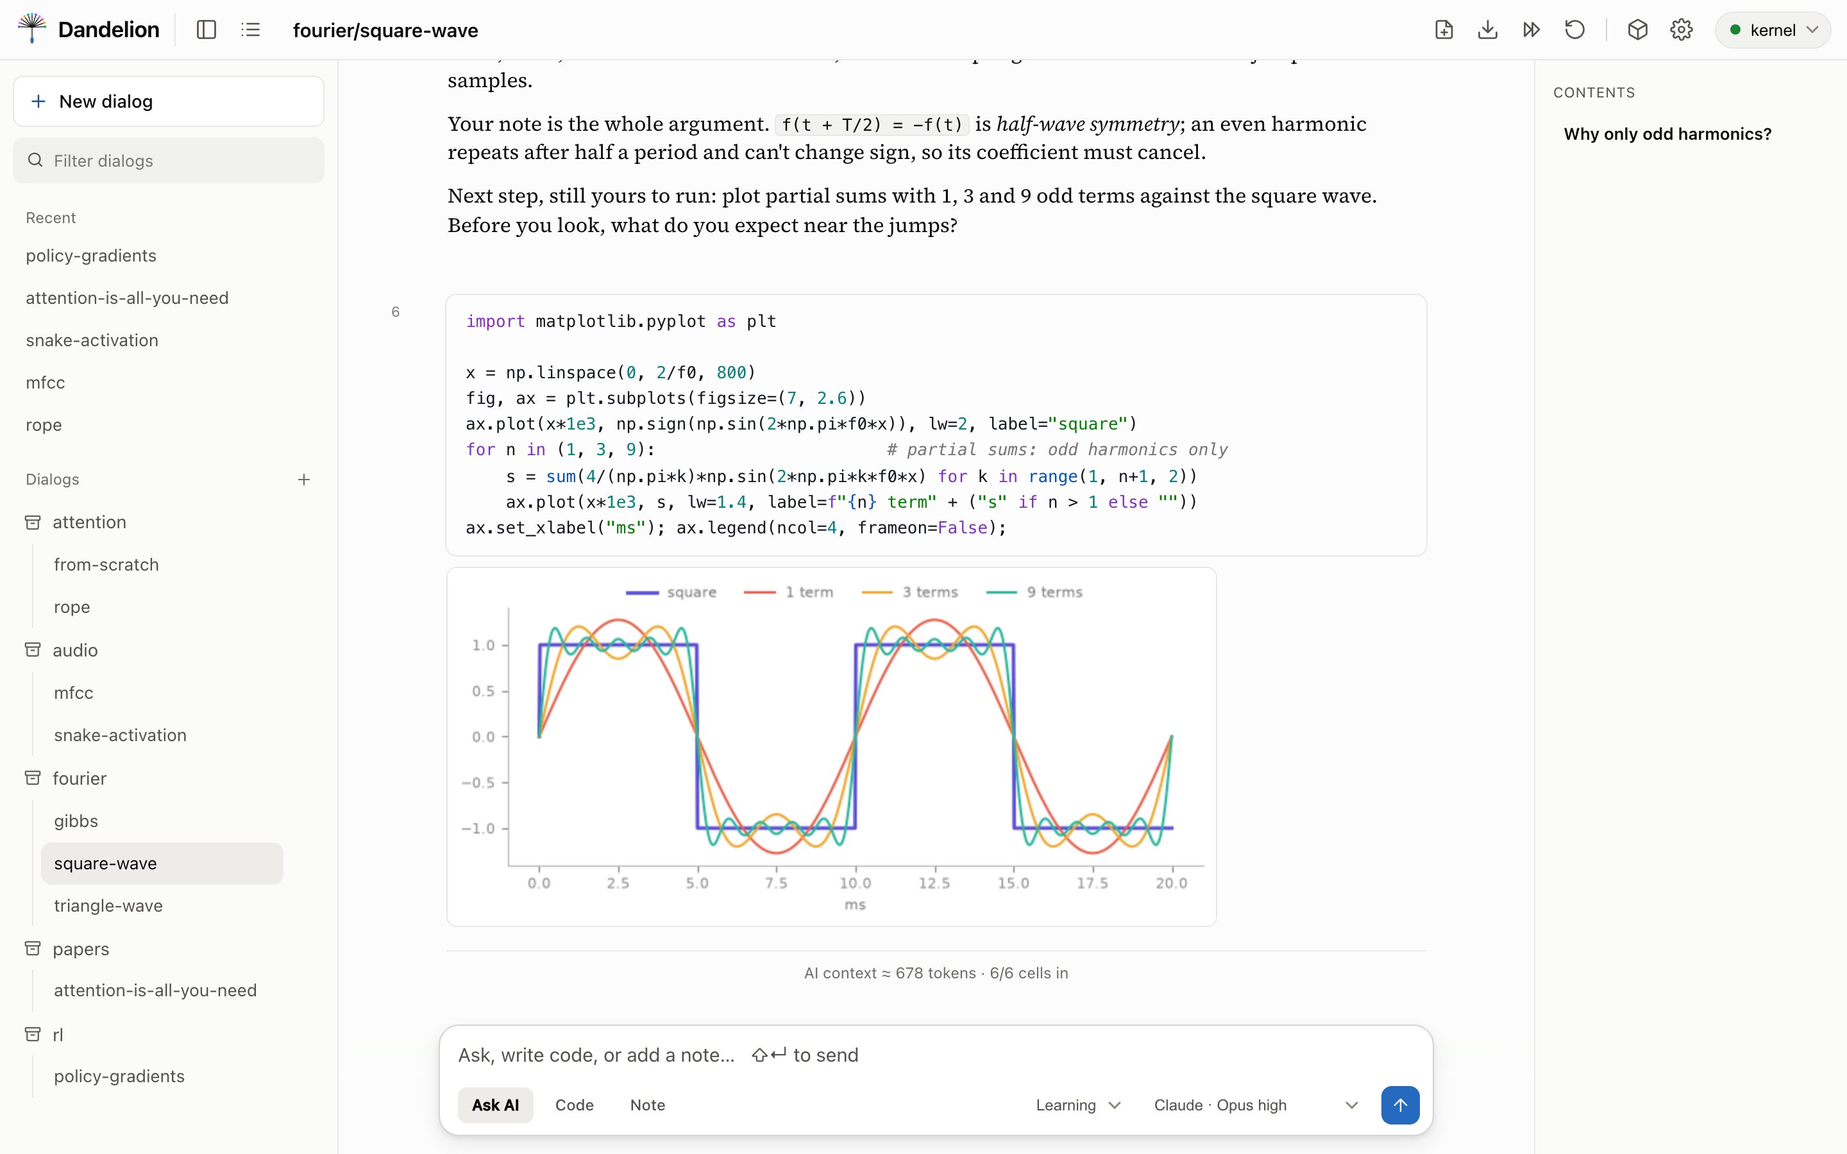Click the table of contents list icon
Image resolution: width=1847 pixels, height=1154 pixels.
click(250, 29)
